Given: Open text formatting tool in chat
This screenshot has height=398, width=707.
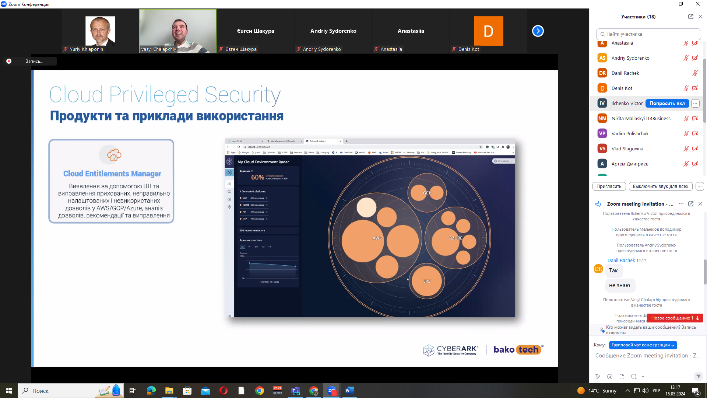Looking at the screenshot, I should point(598,377).
